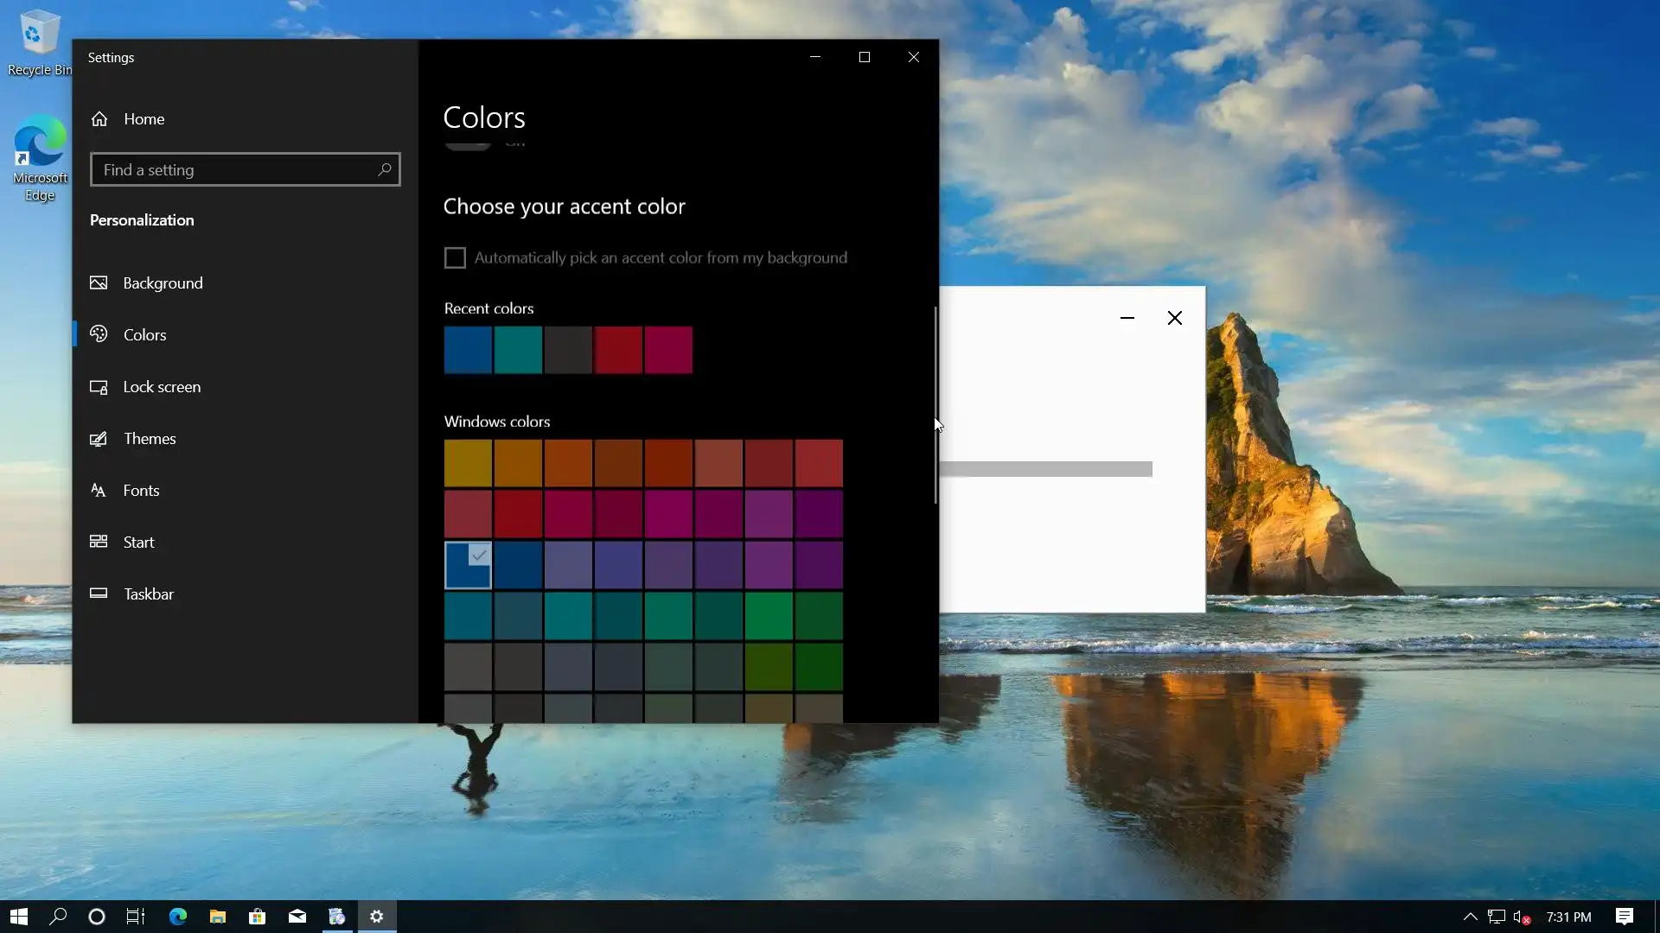Open the Background personalization page
The height and width of the screenshot is (933, 1660).
coord(163,283)
